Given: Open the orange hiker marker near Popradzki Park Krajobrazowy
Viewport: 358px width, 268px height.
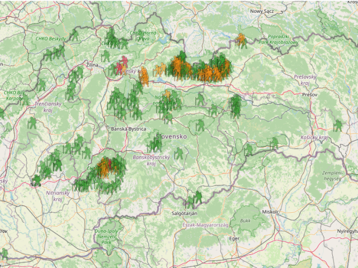Looking at the screenshot, I should [240, 39].
